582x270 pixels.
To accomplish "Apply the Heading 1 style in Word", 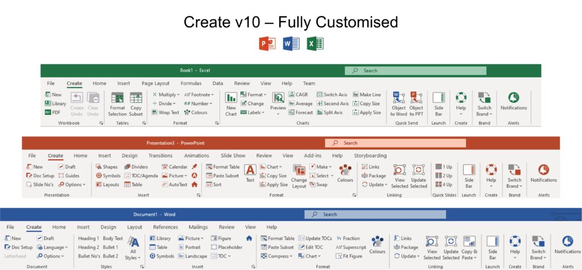I will point(88,239).
